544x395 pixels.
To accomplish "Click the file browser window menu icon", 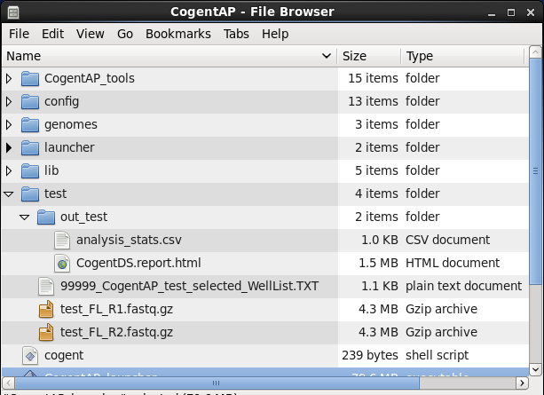I will point(13,12).
